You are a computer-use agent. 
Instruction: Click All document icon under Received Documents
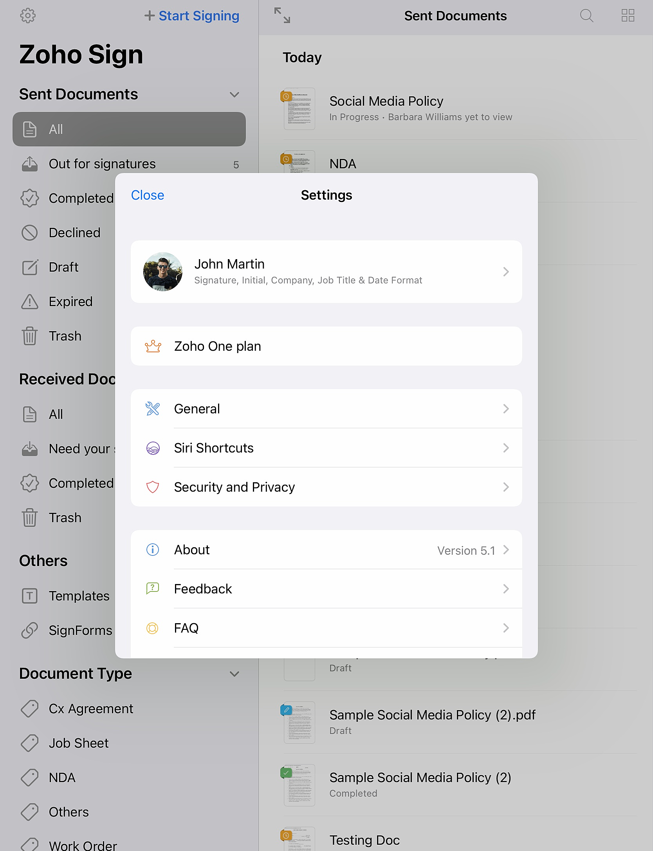tap(30, 414)
